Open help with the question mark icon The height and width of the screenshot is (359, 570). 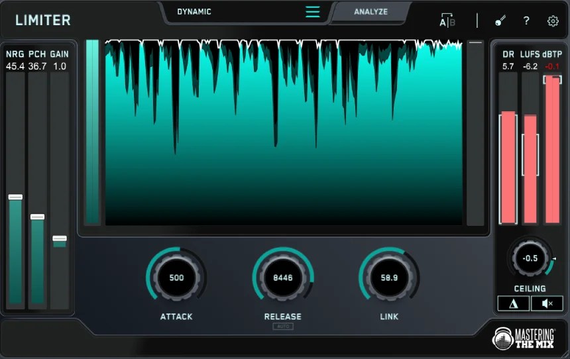(x=526, y=21)
